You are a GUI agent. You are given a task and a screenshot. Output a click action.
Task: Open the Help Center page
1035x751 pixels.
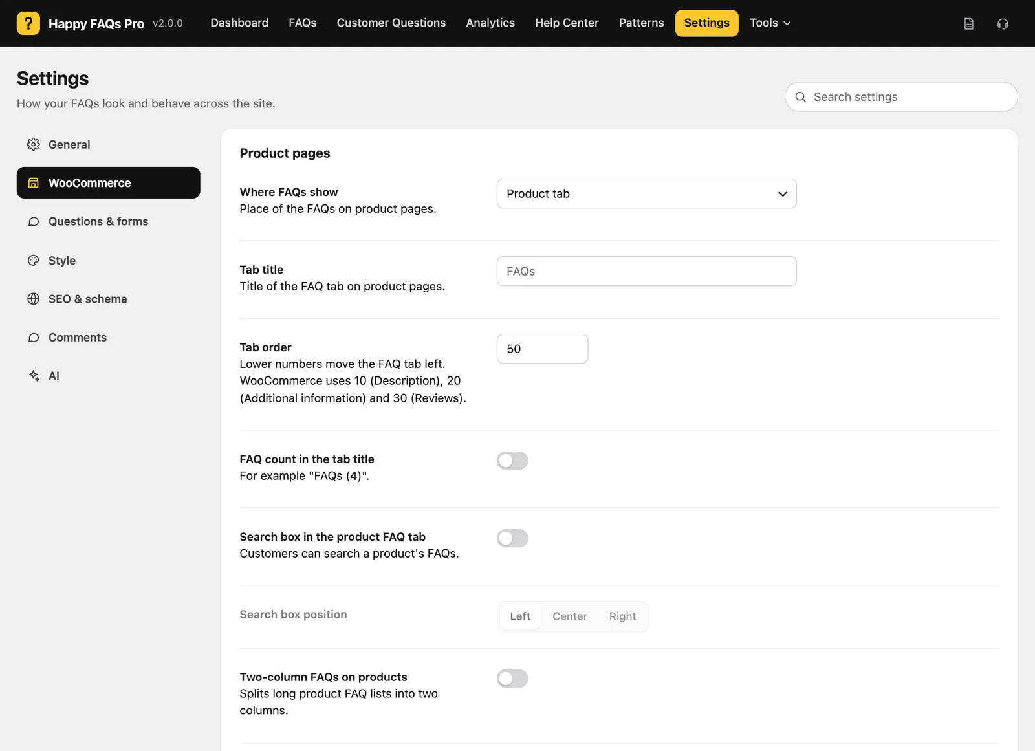(x=567, y=23)
